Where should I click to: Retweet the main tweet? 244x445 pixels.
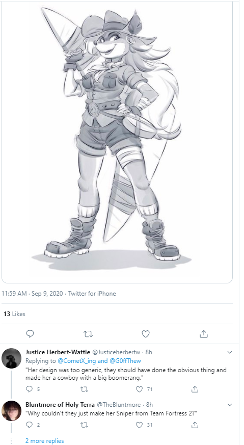(88, 334)
